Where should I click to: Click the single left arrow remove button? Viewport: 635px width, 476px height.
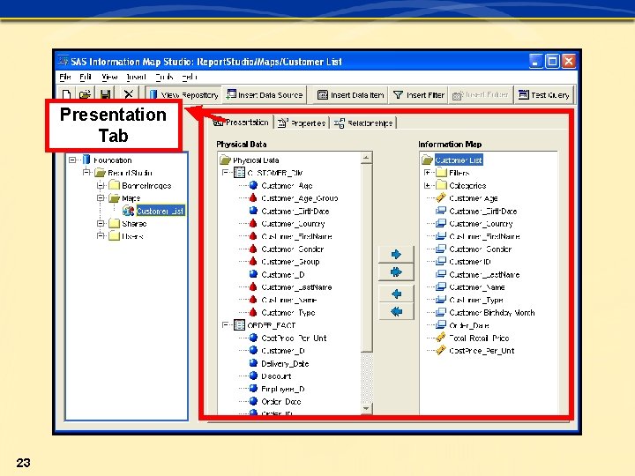click(396, 294)
